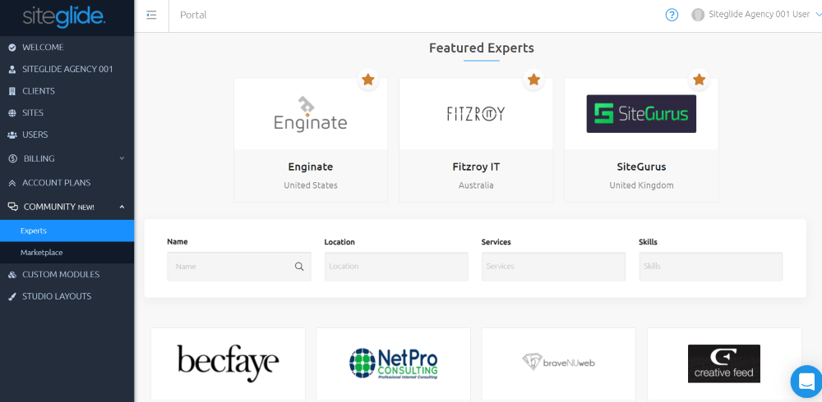The width and height of the screenshot is (822, 402).
Task: Open the creative feed expert card
Action: (724, 363)
